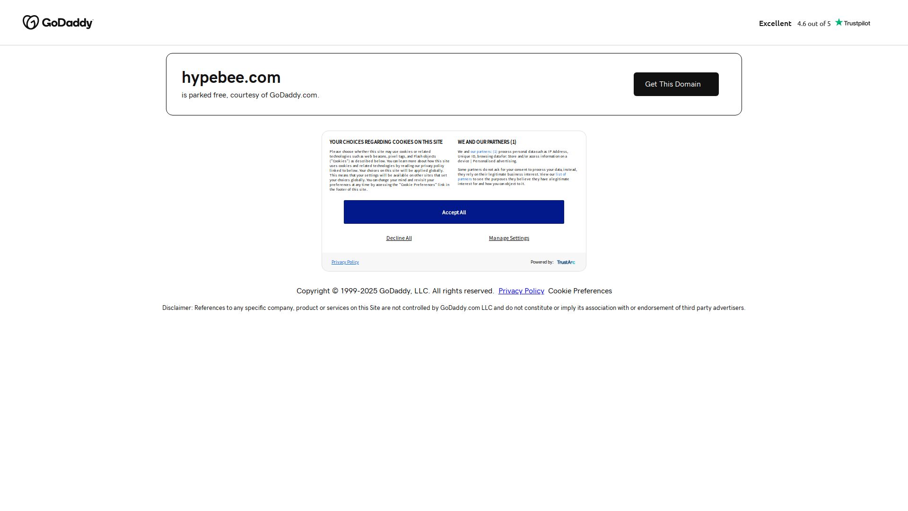Accept all cookies with Accept All

pyautogui.click(x=454, y=212)
